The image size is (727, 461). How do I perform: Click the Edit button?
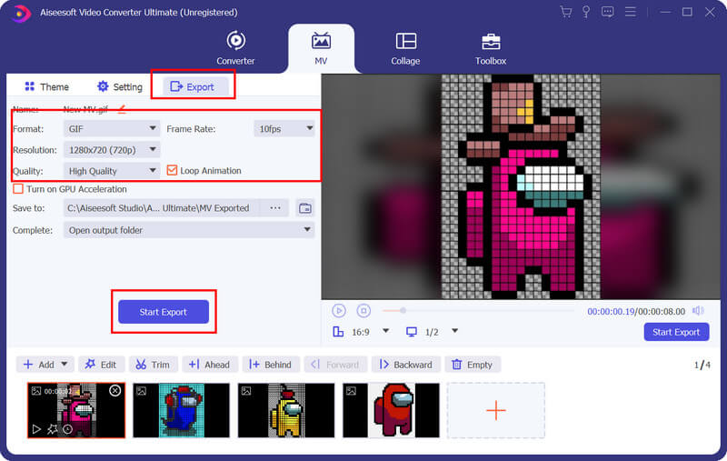tap(101, 365)
